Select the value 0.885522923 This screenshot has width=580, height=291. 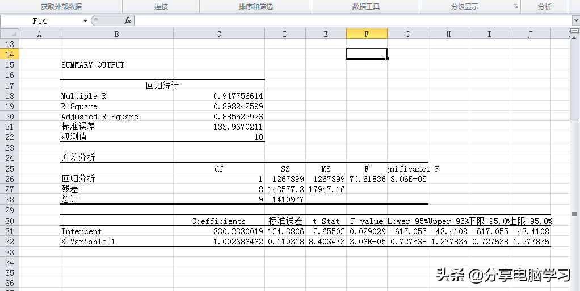click(x=219, y=117)
